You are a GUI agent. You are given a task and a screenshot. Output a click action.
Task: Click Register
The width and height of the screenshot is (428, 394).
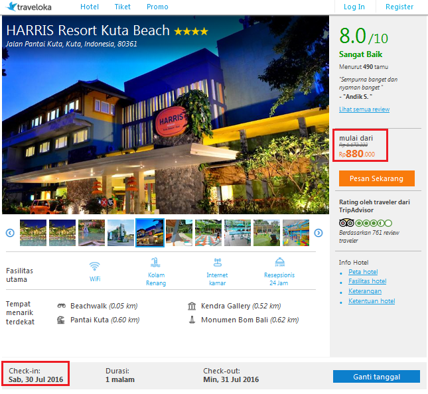coord(399,7)
